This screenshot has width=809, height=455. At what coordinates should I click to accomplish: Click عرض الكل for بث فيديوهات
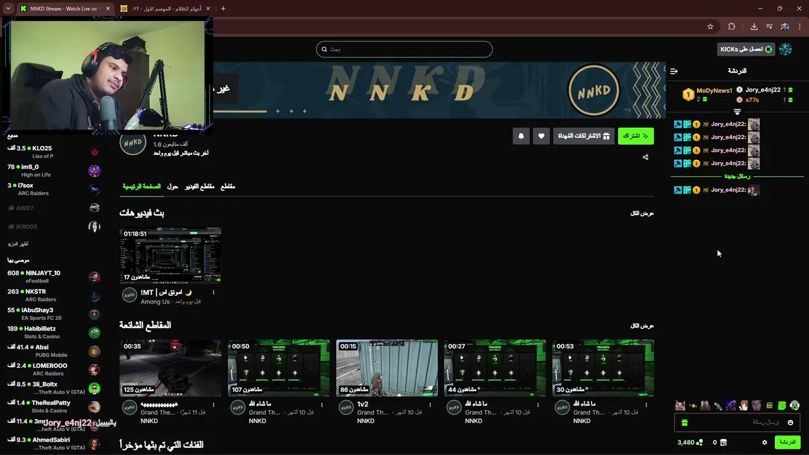[x=642, y=214]
